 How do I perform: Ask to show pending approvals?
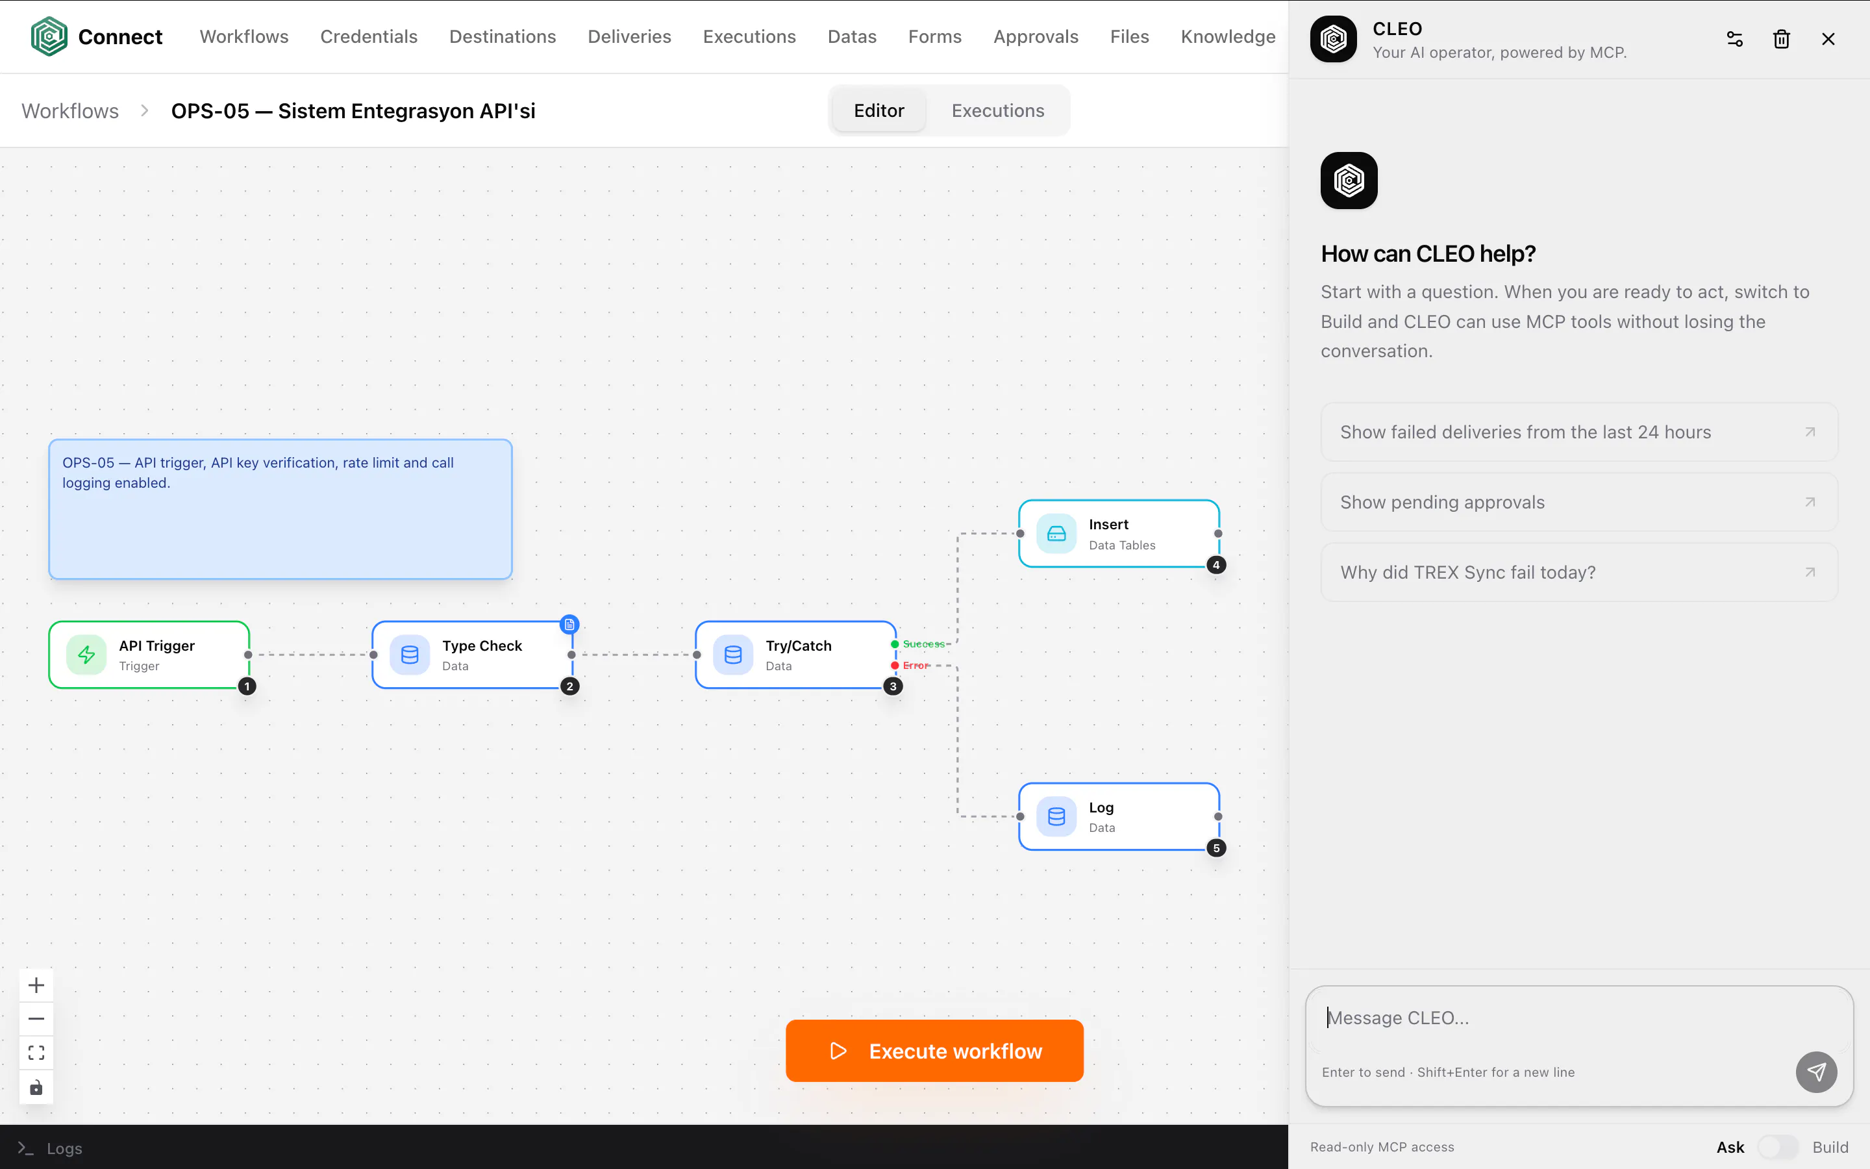(1578, 502)
